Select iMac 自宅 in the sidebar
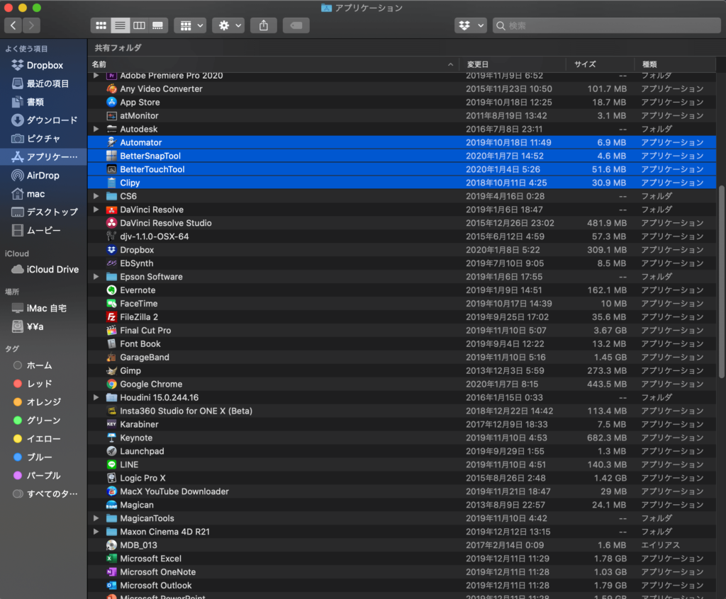 click(x=43, y=308)
